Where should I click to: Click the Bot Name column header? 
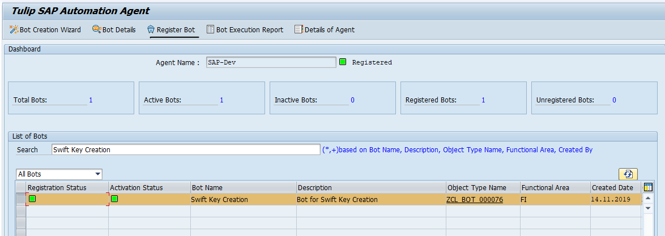244,188
